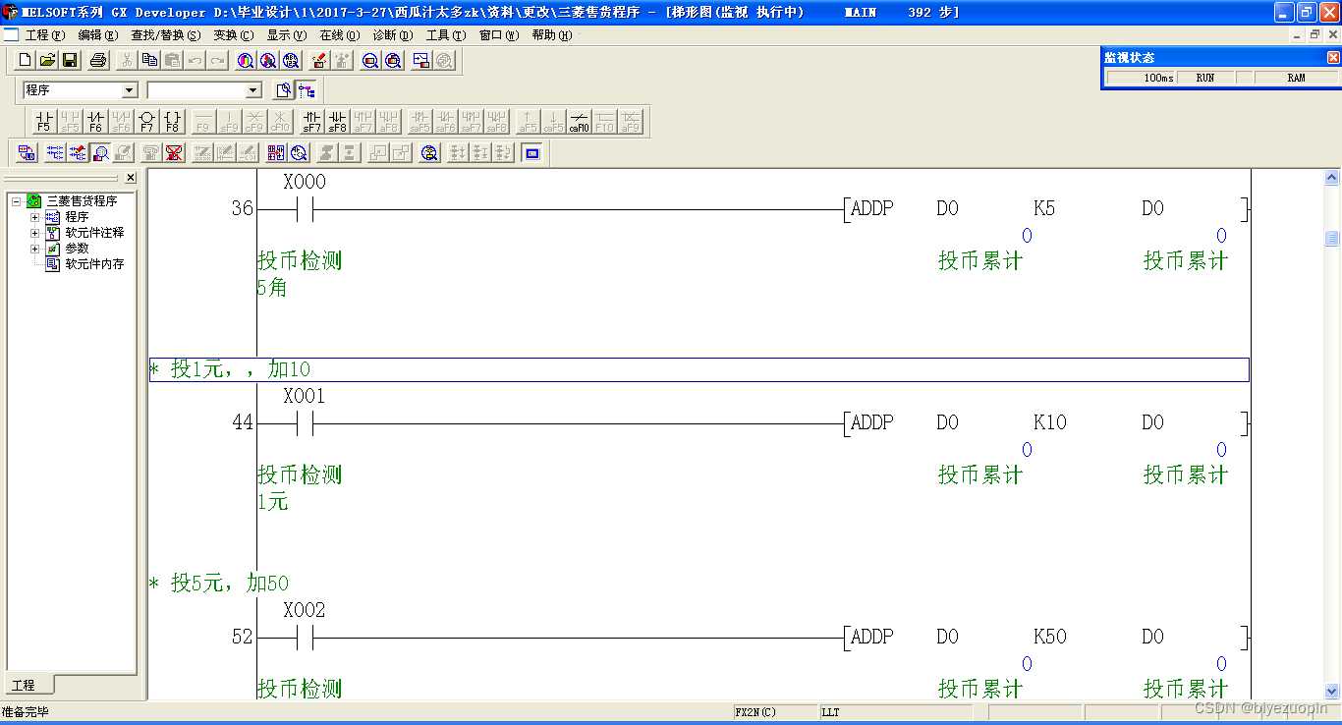Viewport: 1342px width, 725px height.
Task: Click the grid pattern icon in lower toolbar
Action: (276, 152)
